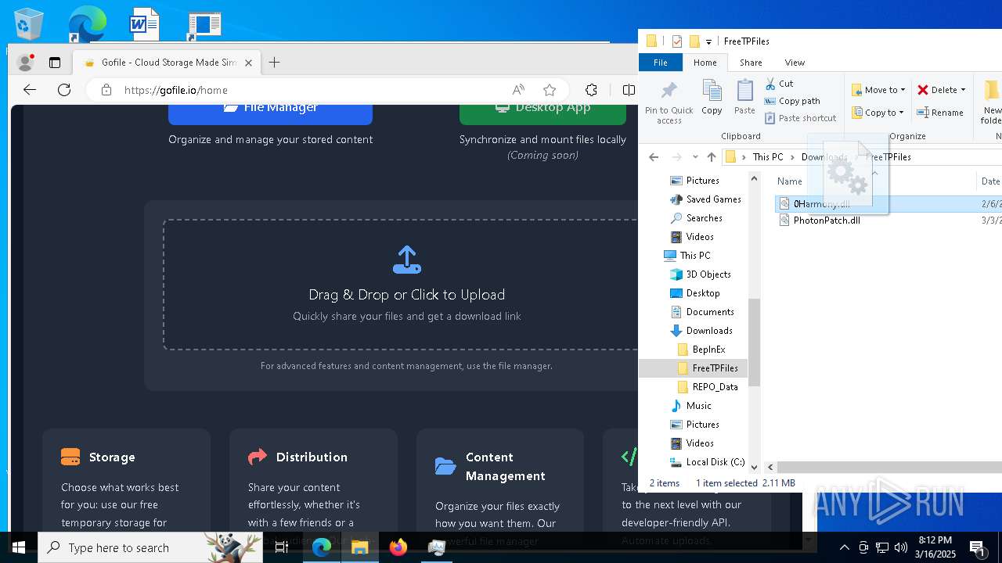Open Gofile File Manager button
The image size is (1002, 563).
pos(270,113)
